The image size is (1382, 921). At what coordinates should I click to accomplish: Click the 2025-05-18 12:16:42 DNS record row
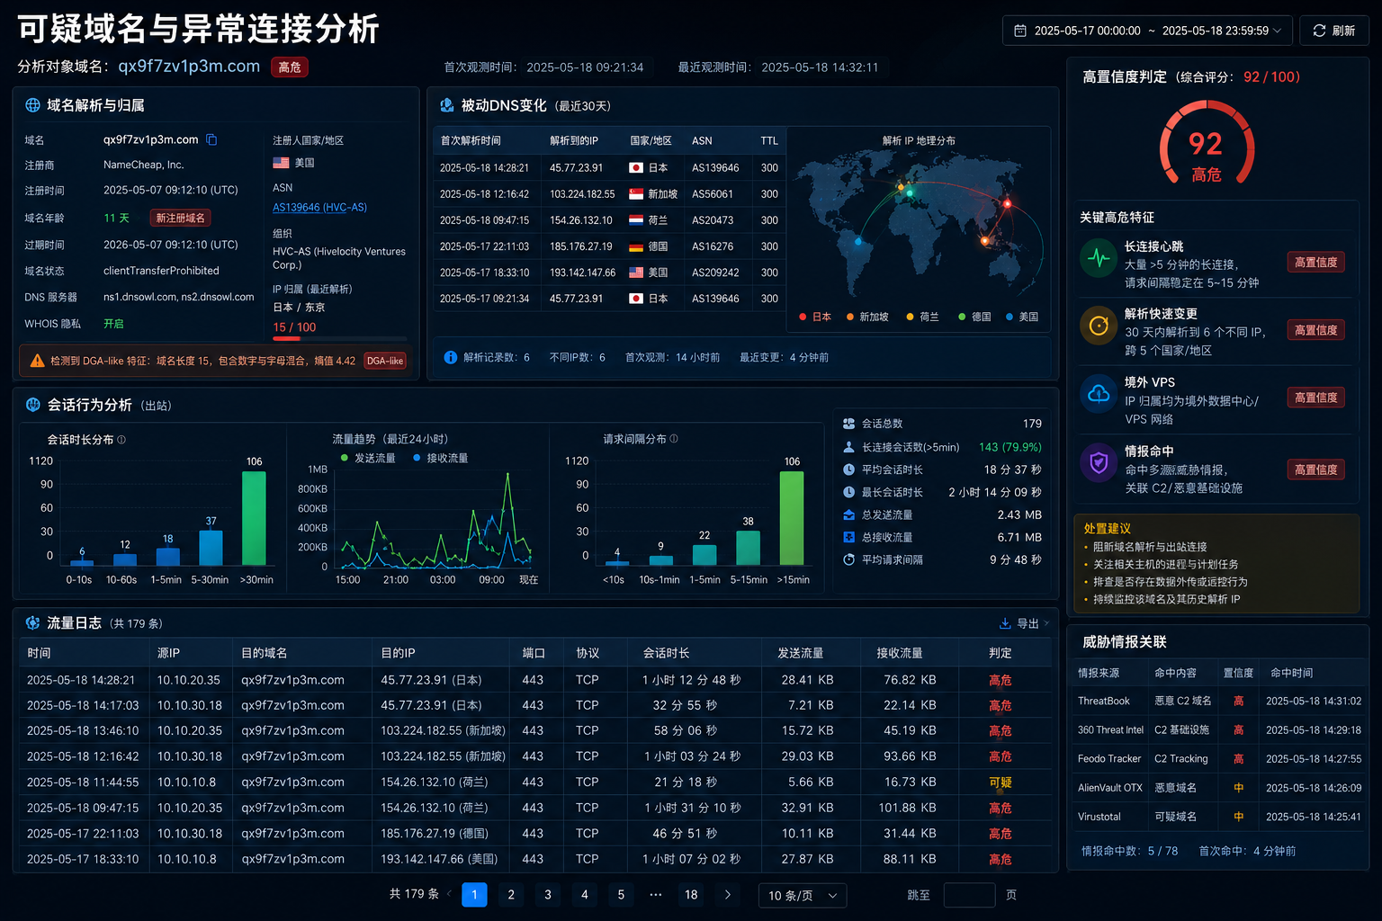click(x=609, y=194)
